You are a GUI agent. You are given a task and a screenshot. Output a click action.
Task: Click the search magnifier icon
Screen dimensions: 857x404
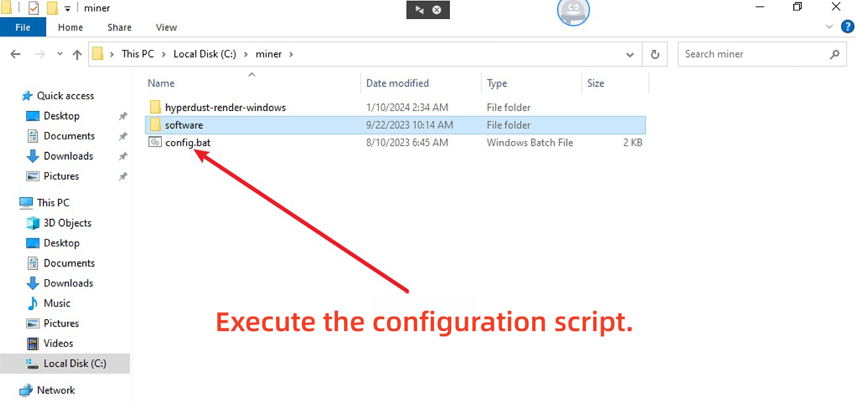tap(835, 55)
